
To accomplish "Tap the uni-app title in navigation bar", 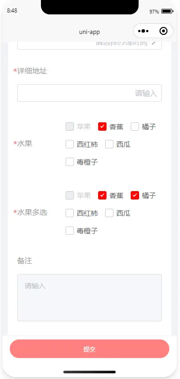I will pos(89,32).
